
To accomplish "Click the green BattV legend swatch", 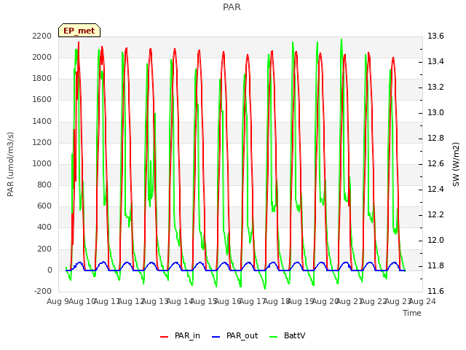I will pyautogui.click(x=273, y=337).
